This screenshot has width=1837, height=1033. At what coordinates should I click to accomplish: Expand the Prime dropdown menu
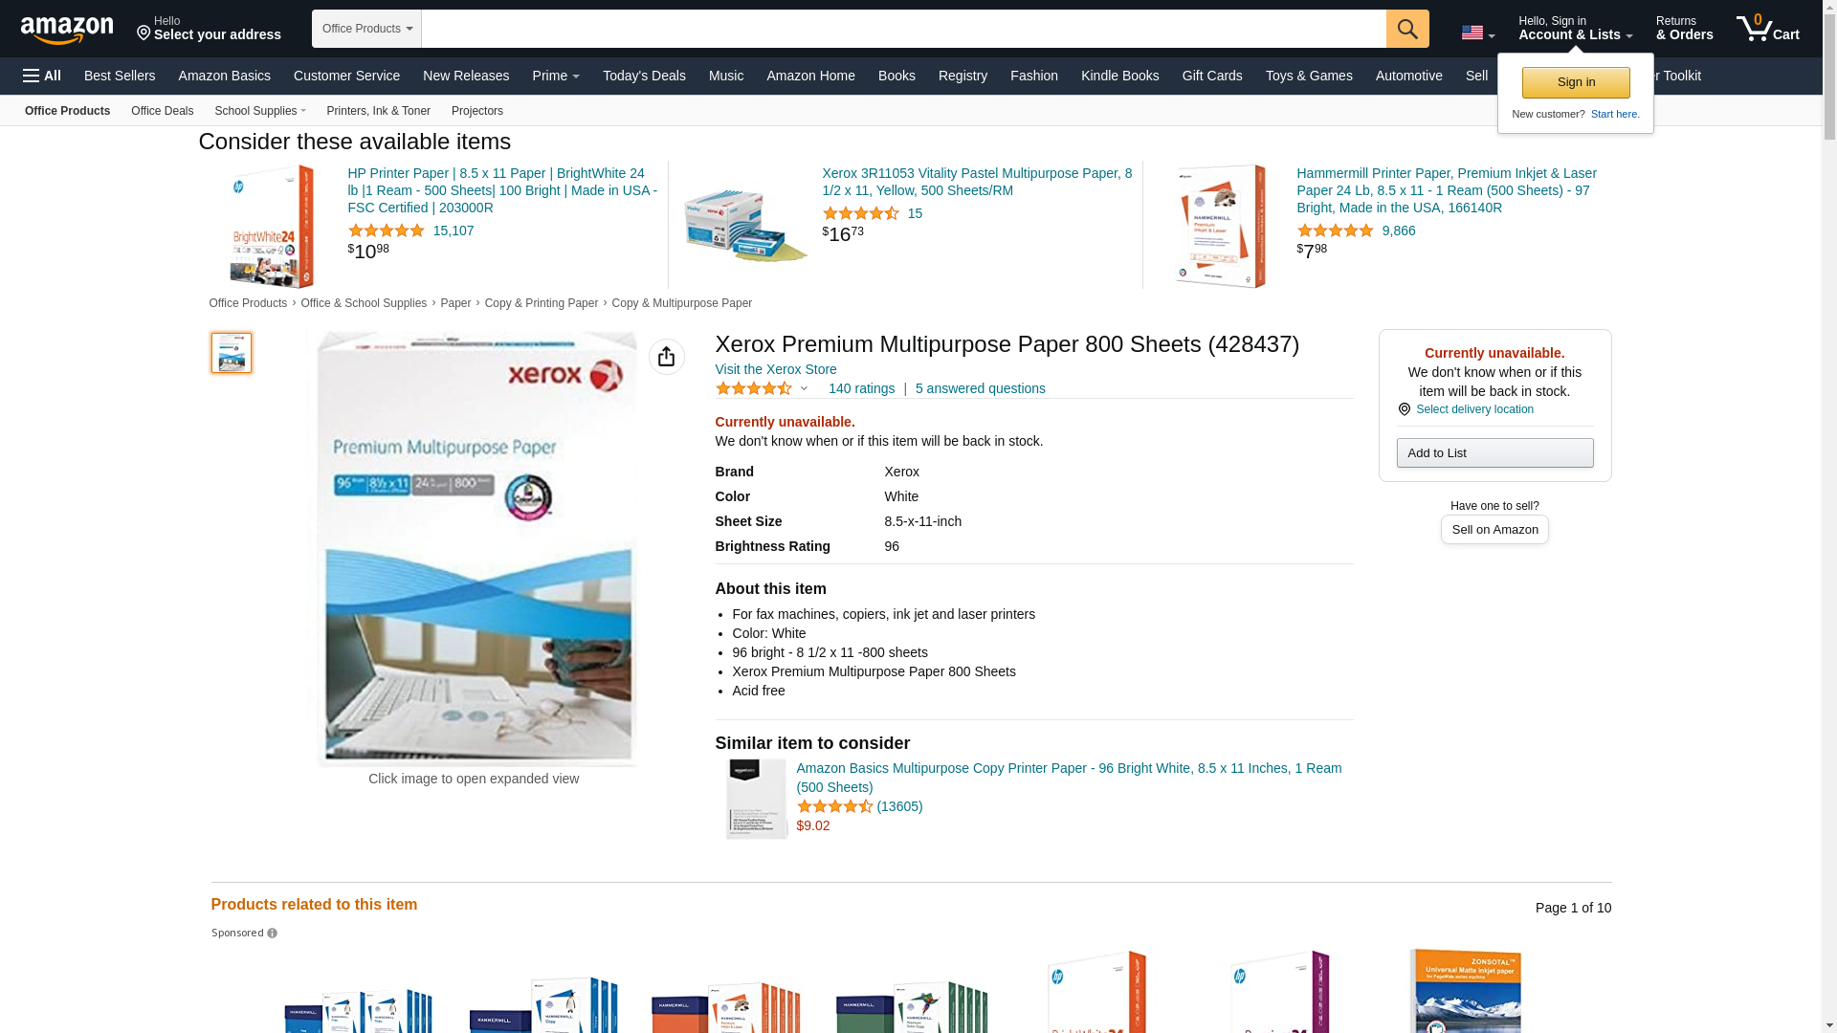[556, 76]
